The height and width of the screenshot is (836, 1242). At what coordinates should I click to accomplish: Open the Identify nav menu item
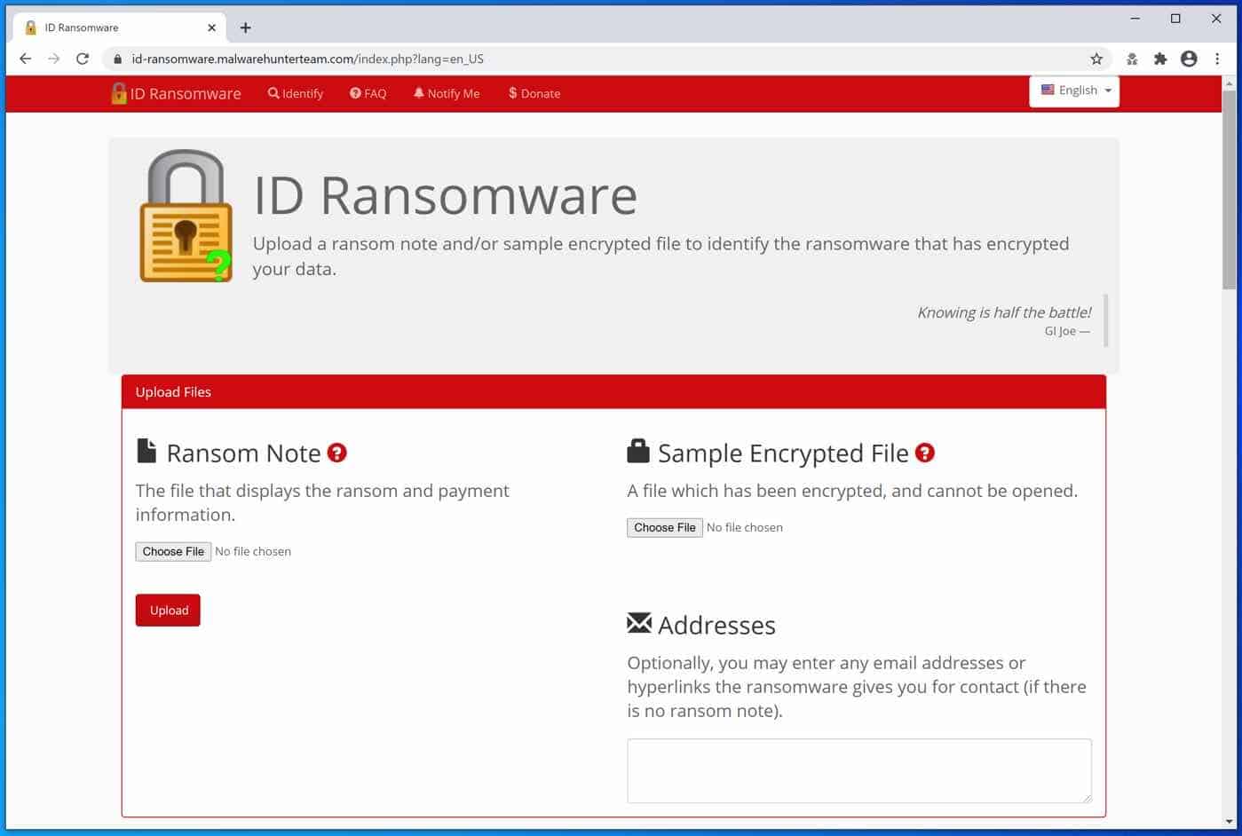(x=296, y=93)
